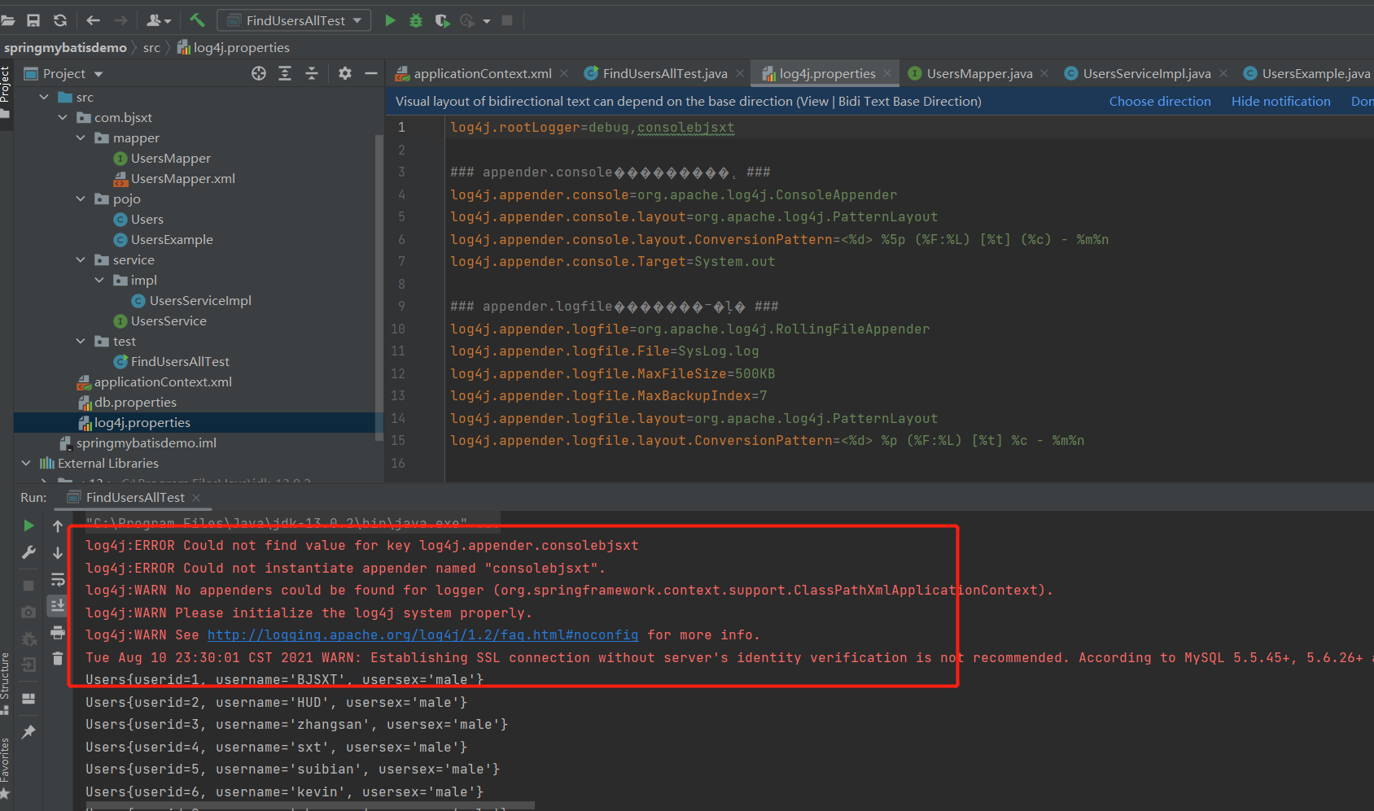Navigate forward with the right arrow icon
This screenshot has width=1374, height=811.
tap(120, 20)
